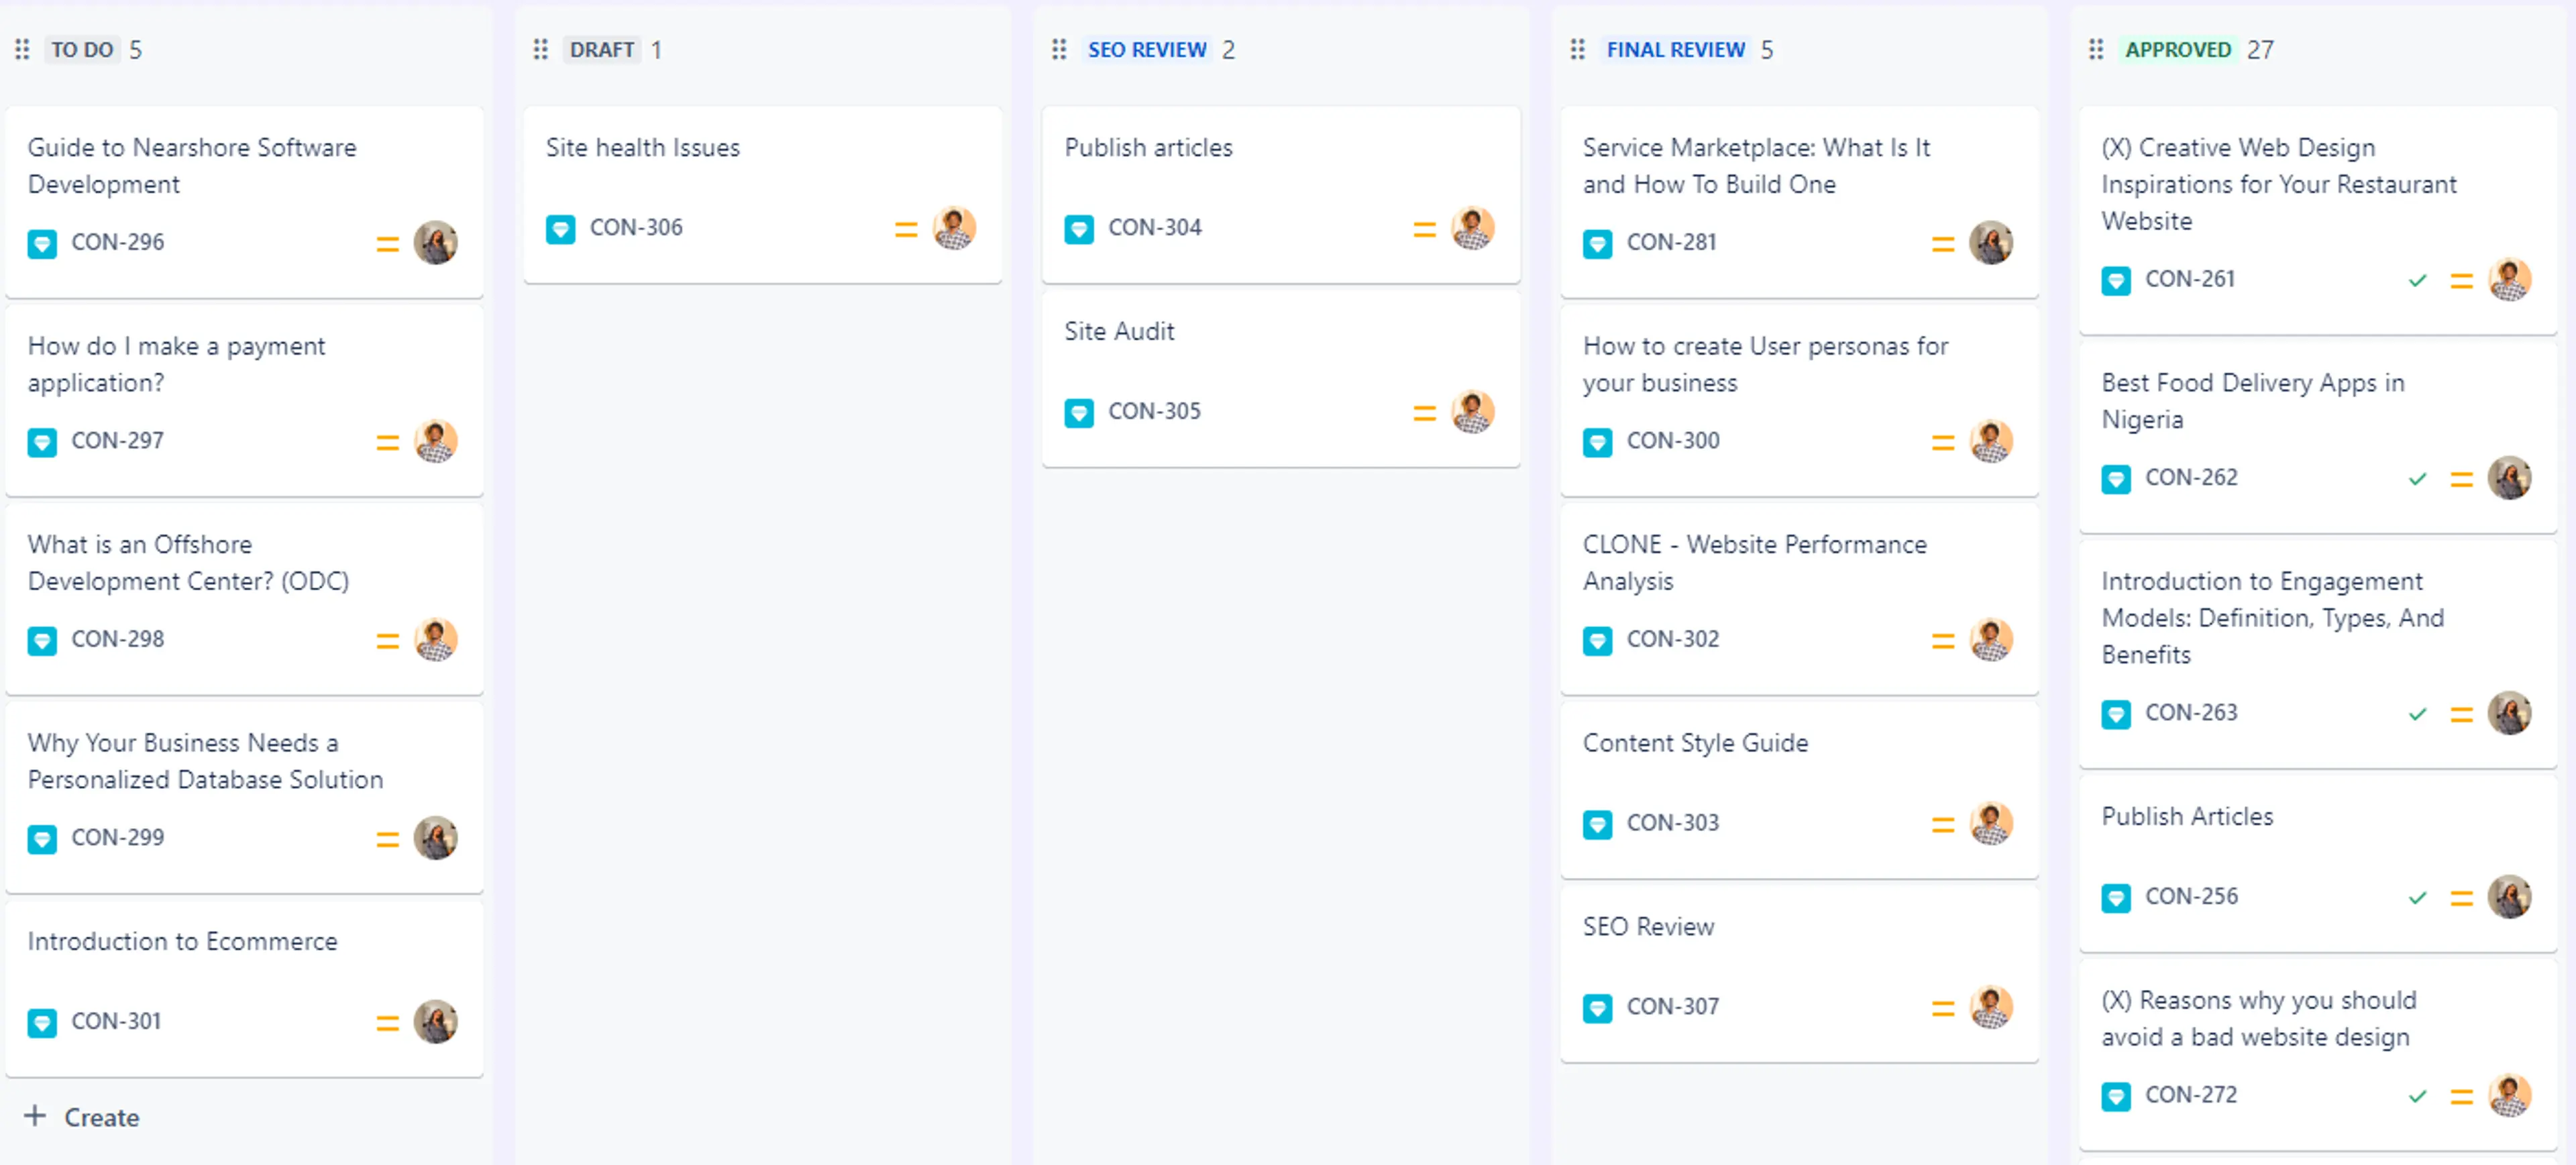Click the green done checkmark on CON-262
This screenshot has height=1165, width=2576.
[x=2417, y=478]
